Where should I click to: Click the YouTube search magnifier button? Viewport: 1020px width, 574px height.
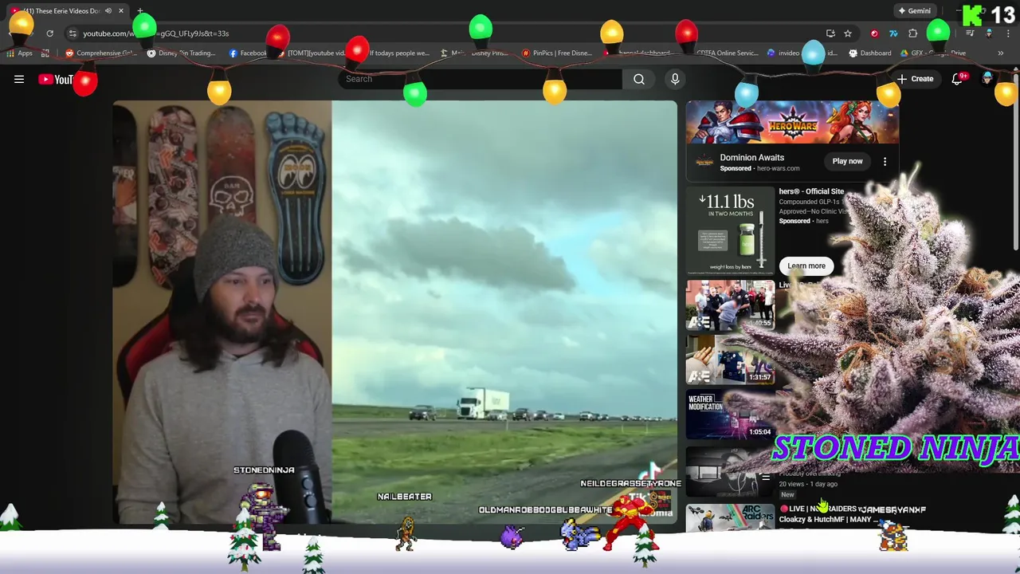[639, 79]
